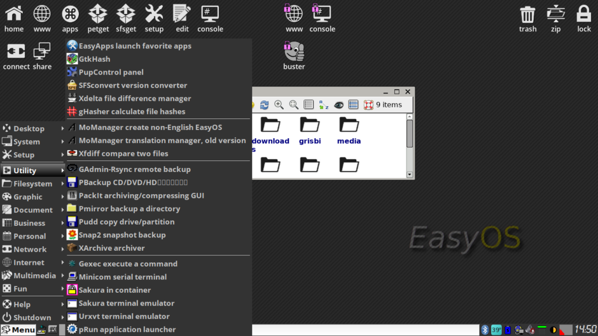Launch the sfsget desktop icon
The height and width of the screenshot is (336, 598).
coord(126,18)
